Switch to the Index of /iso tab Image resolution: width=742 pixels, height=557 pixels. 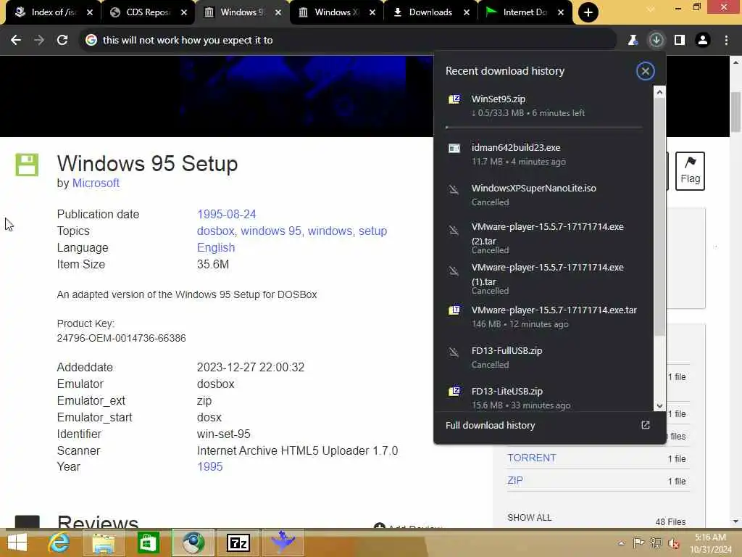pos(53,12)
